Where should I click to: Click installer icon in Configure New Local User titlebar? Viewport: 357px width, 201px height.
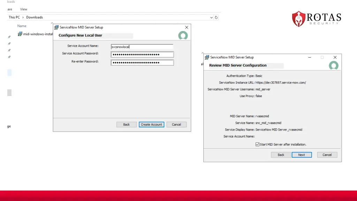(x=56, y=27)
